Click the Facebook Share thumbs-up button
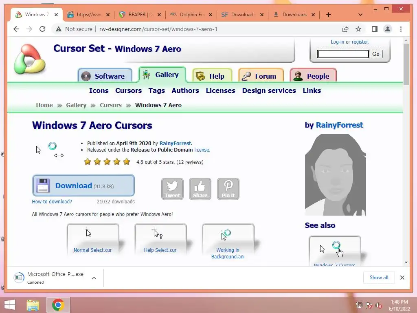The image size is (417, 313). pyautogui.click(x=200, y=189)
